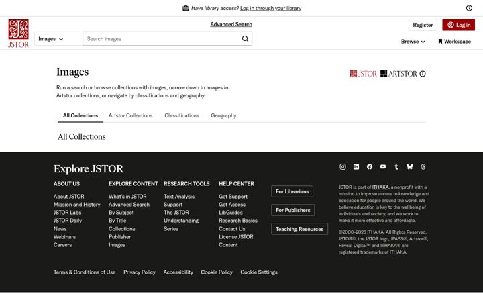Open JSTOR's Bluesky page icon

tap(410, 166)
